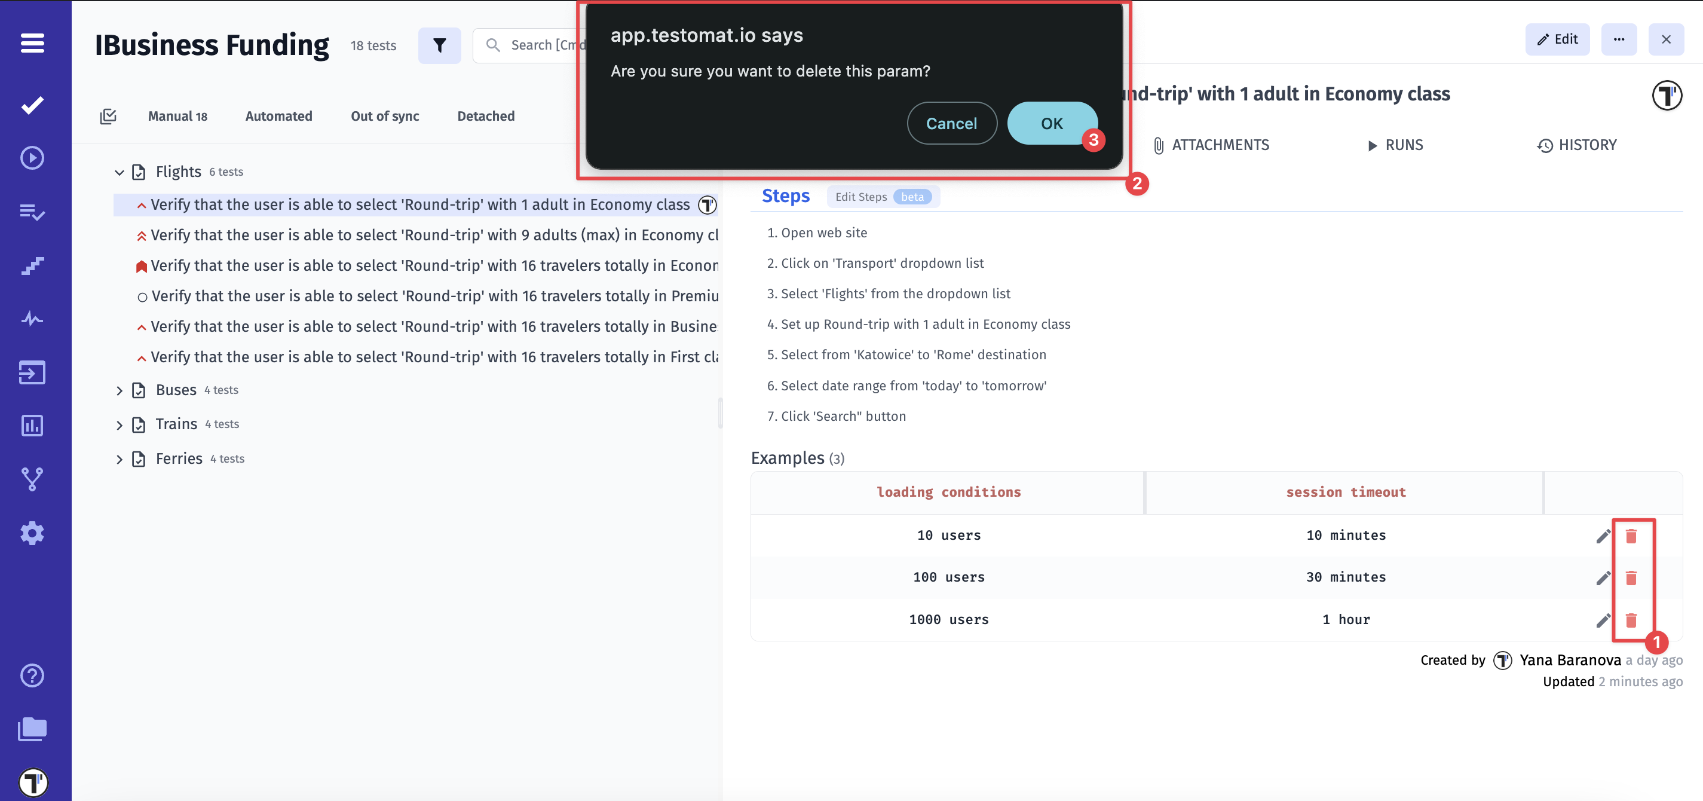Collapse the Flights suite
This screenshot has width=1703, height=801.
pos(119,173)
